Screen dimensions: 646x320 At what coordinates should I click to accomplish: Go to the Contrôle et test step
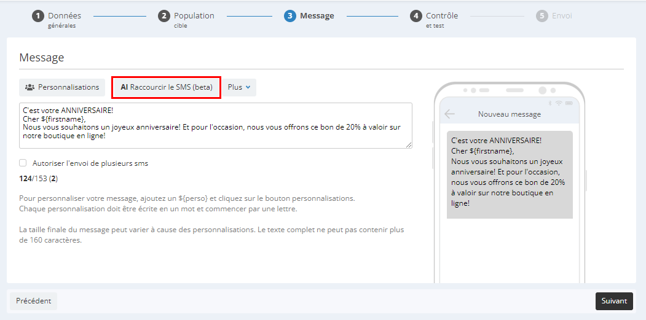coord(434,20)
